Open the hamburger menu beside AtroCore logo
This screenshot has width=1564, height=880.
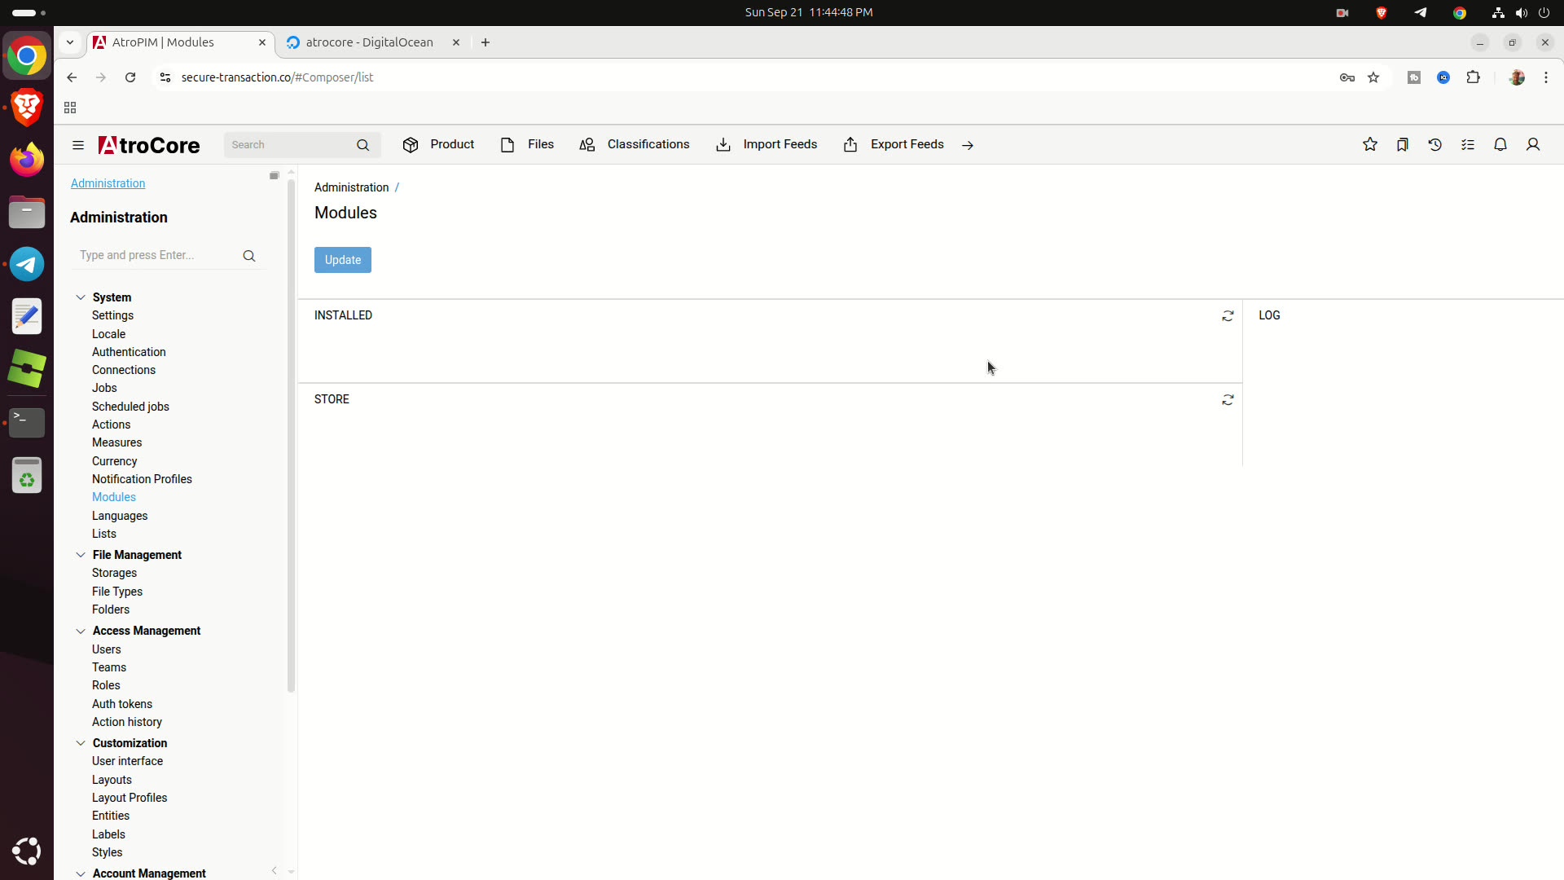pyautogui.click(x=78, y=145)
